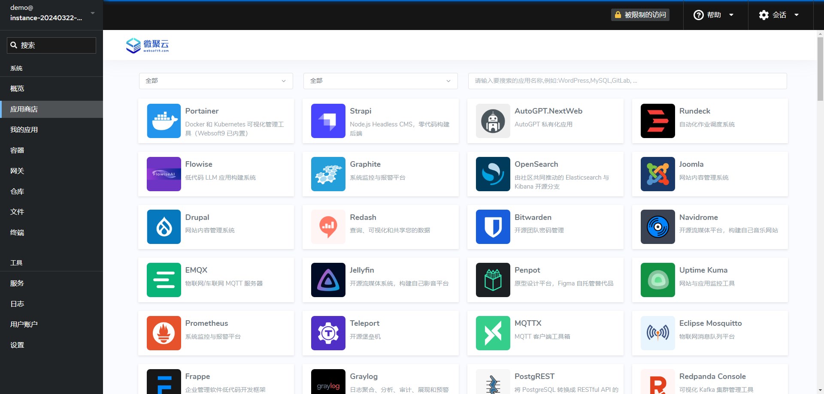Click the Prometheus flame icon

click(x=164, y=333)
